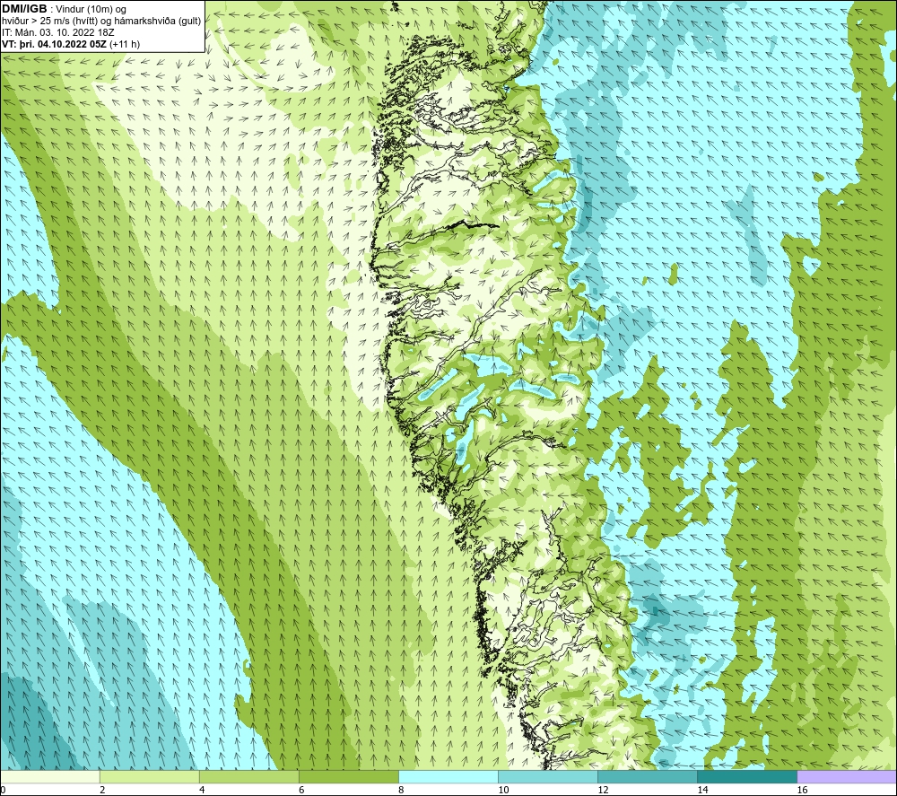
Task: Click the legend scale value '8'
Action: pos(401,790)
